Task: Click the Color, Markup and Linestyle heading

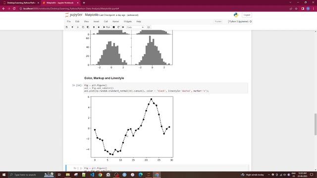Action: [x=104, y=78]
